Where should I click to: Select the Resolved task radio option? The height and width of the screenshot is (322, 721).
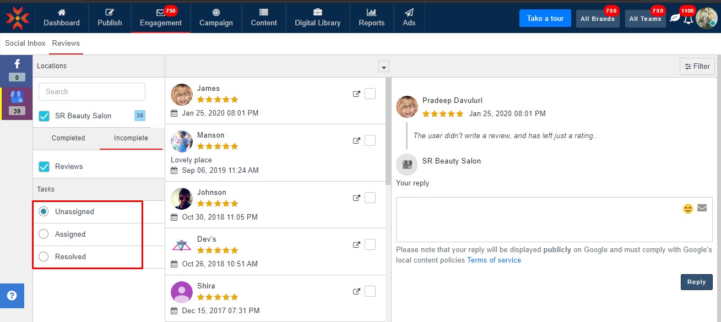point(44,257)
